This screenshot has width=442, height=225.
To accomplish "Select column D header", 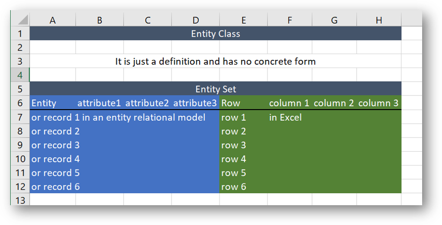I will click(195, 20).
